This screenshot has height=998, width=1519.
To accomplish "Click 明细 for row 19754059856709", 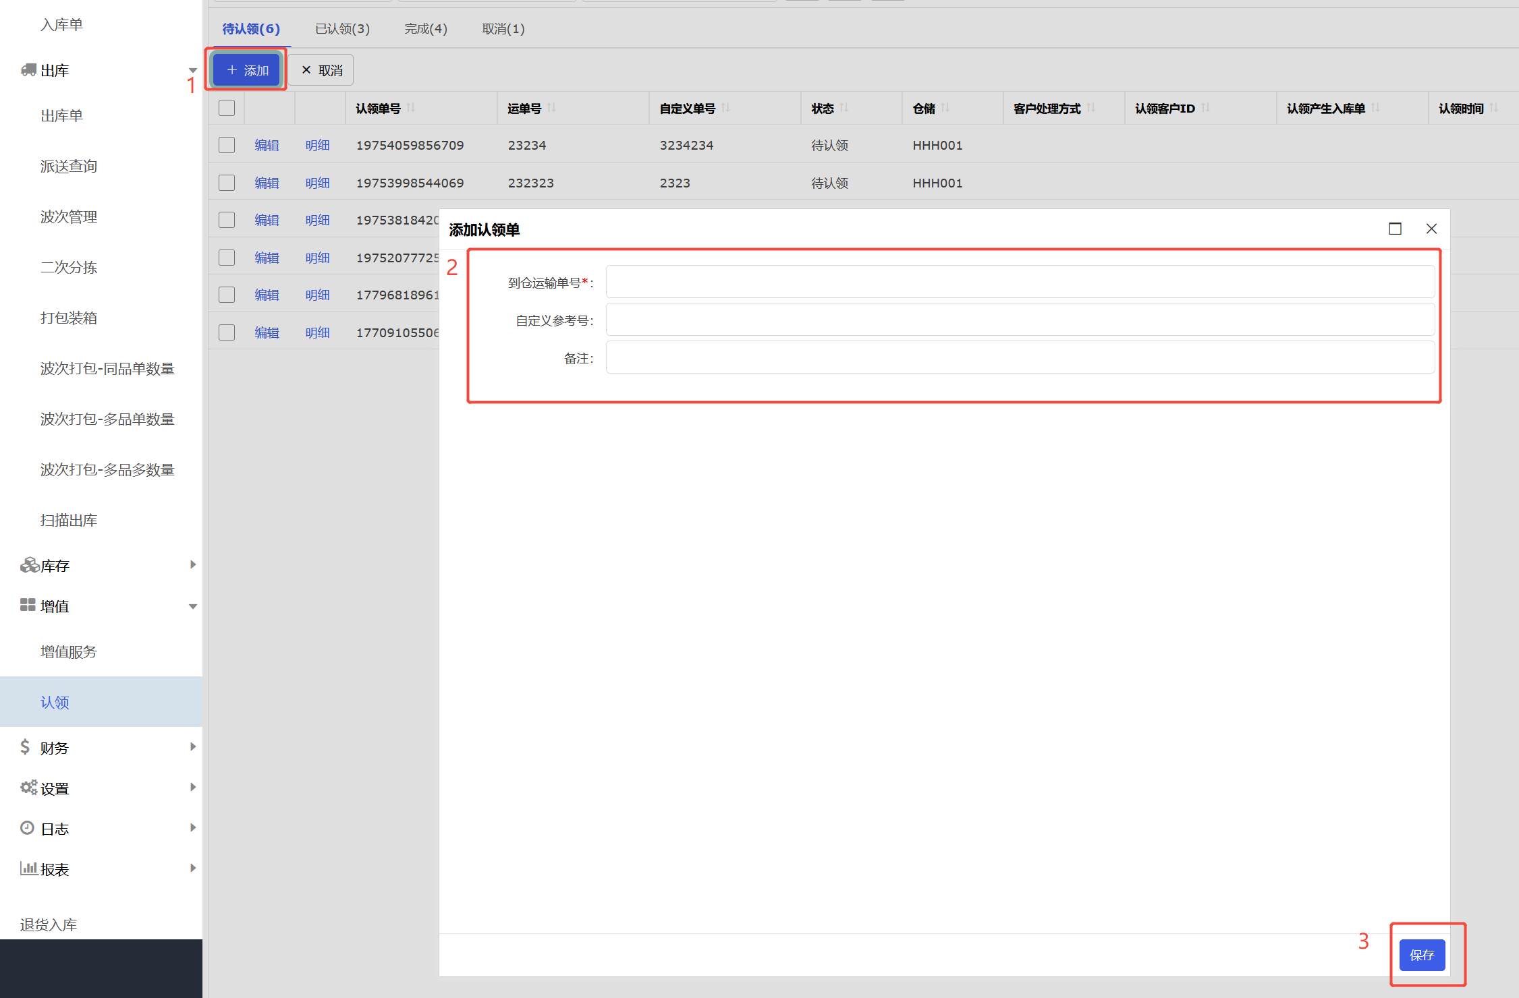I will [x=317, y=145].
